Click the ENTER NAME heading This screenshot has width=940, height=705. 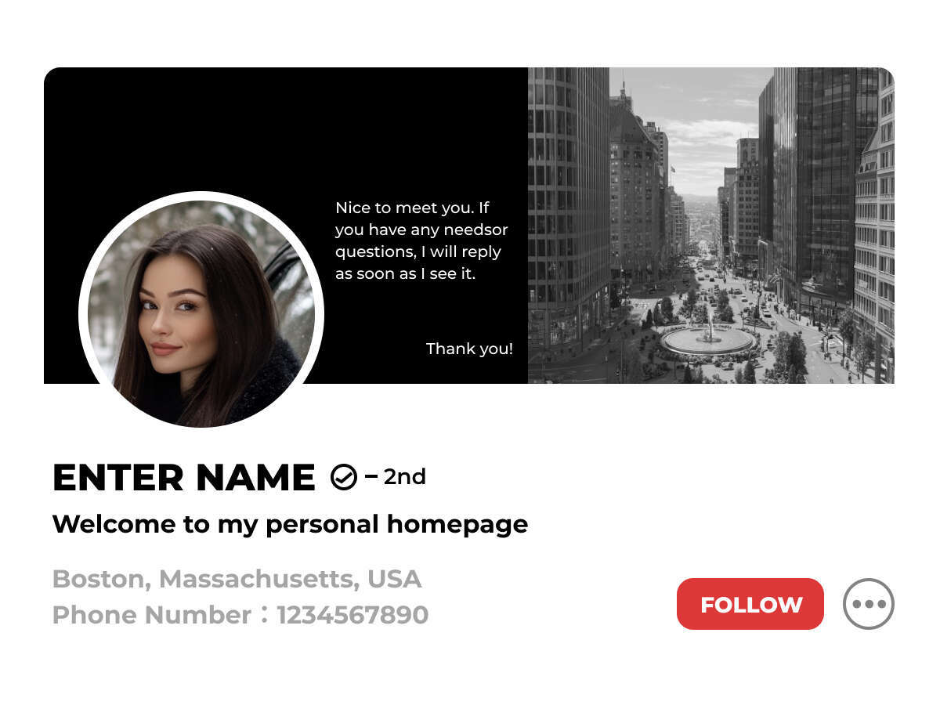click(184, 478)
